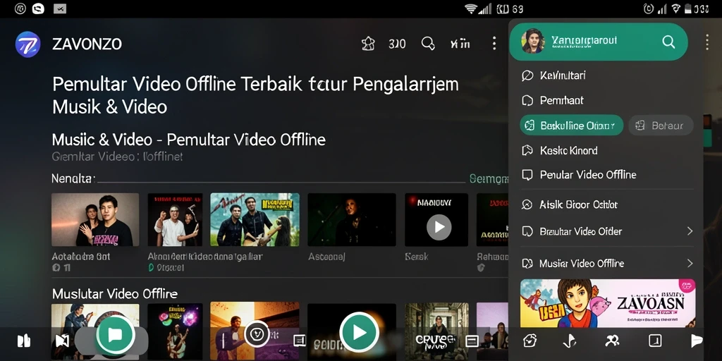Viewport: 722px width, 361px height.
Task: Click the large green play button
Action: (x=359, y=332)
